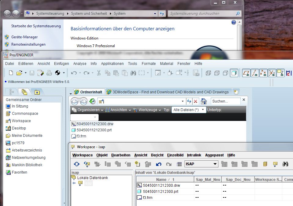Open the Datei menu

point(9,64)
